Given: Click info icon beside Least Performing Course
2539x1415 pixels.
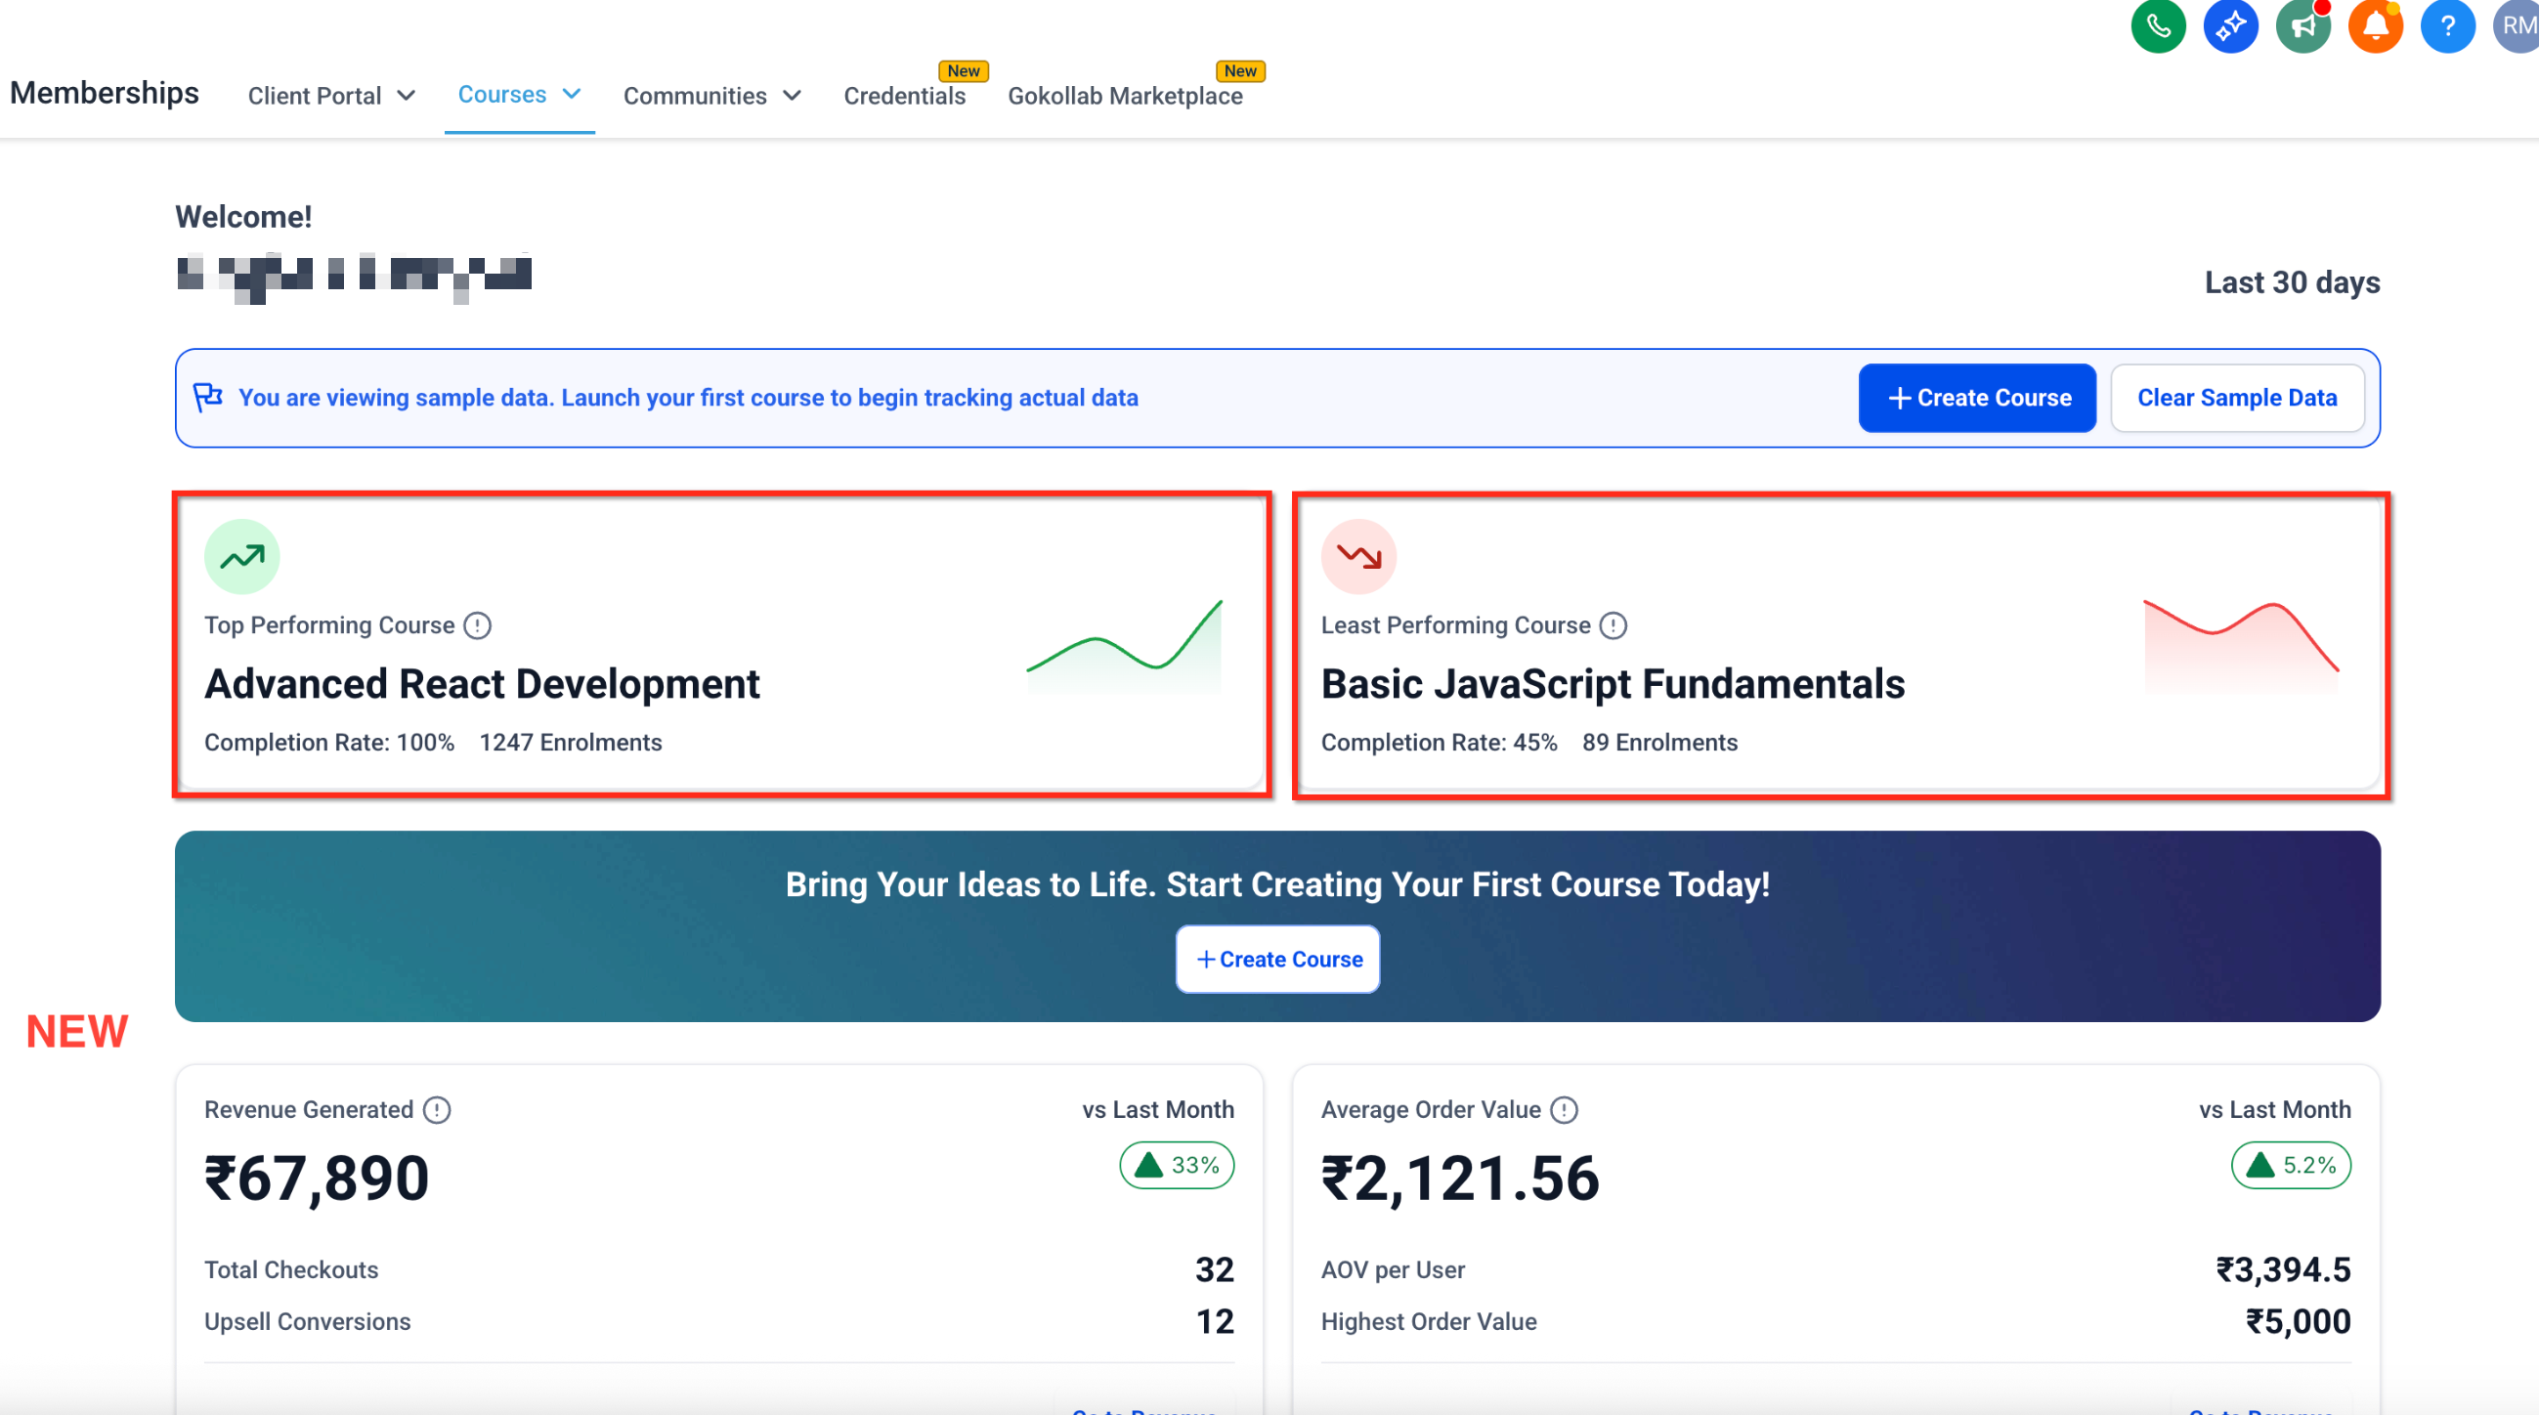Looking at the screenshot, I should pyautogui.click(x=1614, y=625).
